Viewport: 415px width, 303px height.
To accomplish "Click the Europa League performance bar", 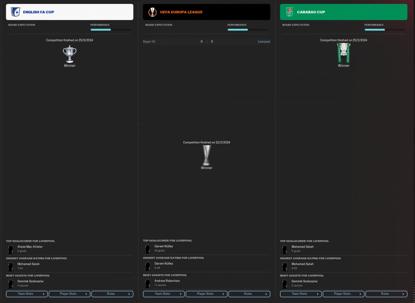I will (248, 30).
